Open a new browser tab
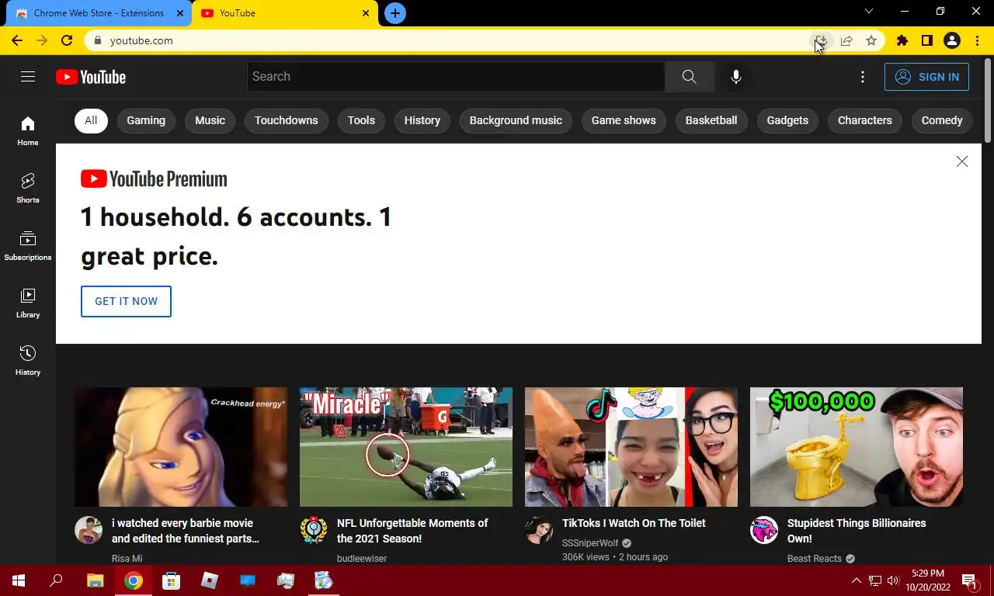Image resolution: width=994 pixels, height=596 pixels. [x=395, y=13]
